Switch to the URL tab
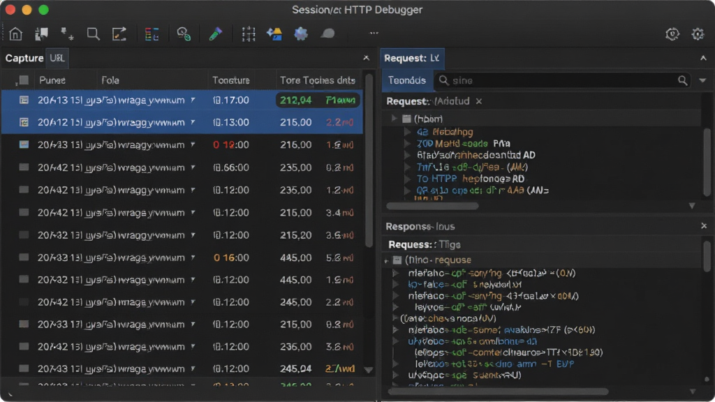The width and height of the screenshot is (715, 402). pyautogui.click(x=57, y=59)
